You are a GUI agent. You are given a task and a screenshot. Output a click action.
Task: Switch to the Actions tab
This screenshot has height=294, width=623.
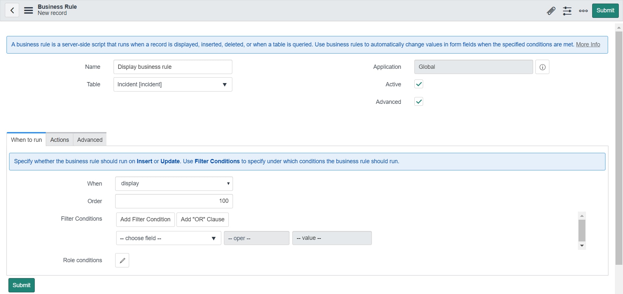59,140
